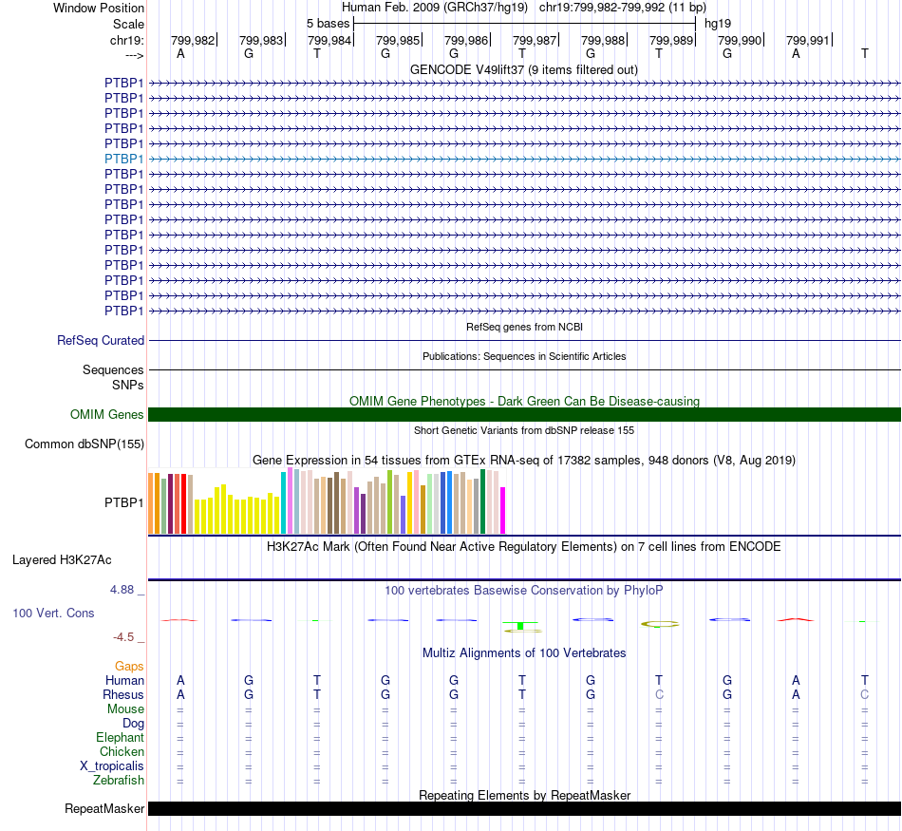Open the GENCODE V49lift37 track title
Image resolution: width=902 pixels, height=831 pixels.
coord(524,70)
